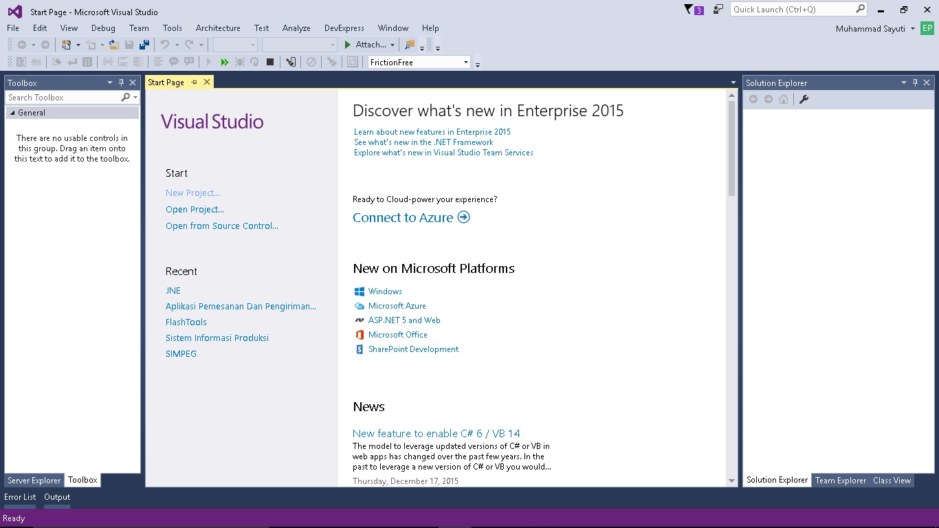939x528 pixels.
Task: Click the Microsoft Azure platform link
Action: (x=397, y=306)
